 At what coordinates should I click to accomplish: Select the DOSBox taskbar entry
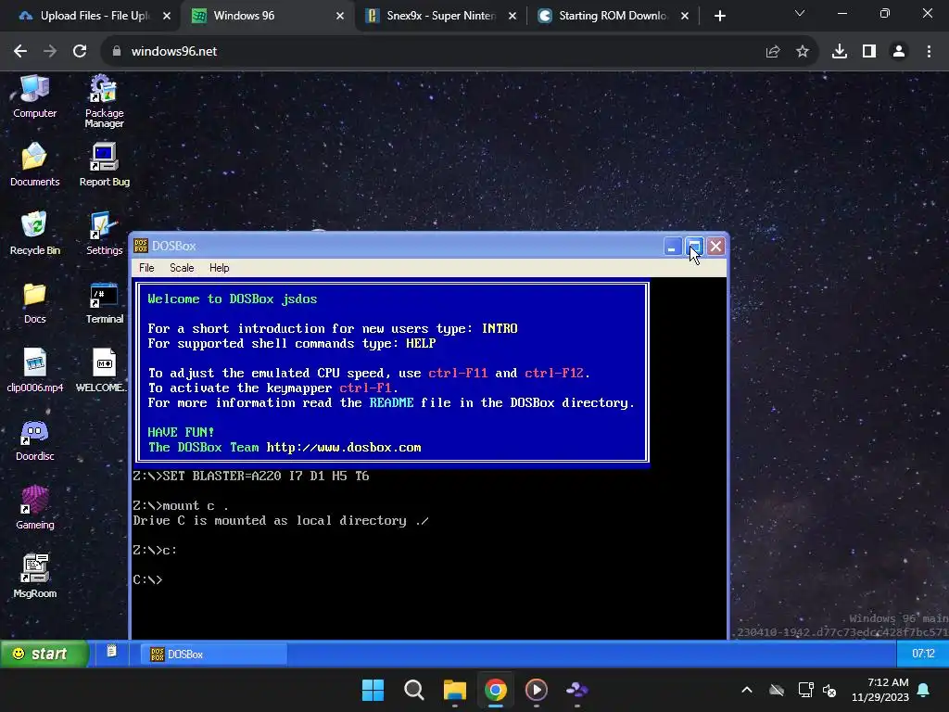(x=214, y=655)
